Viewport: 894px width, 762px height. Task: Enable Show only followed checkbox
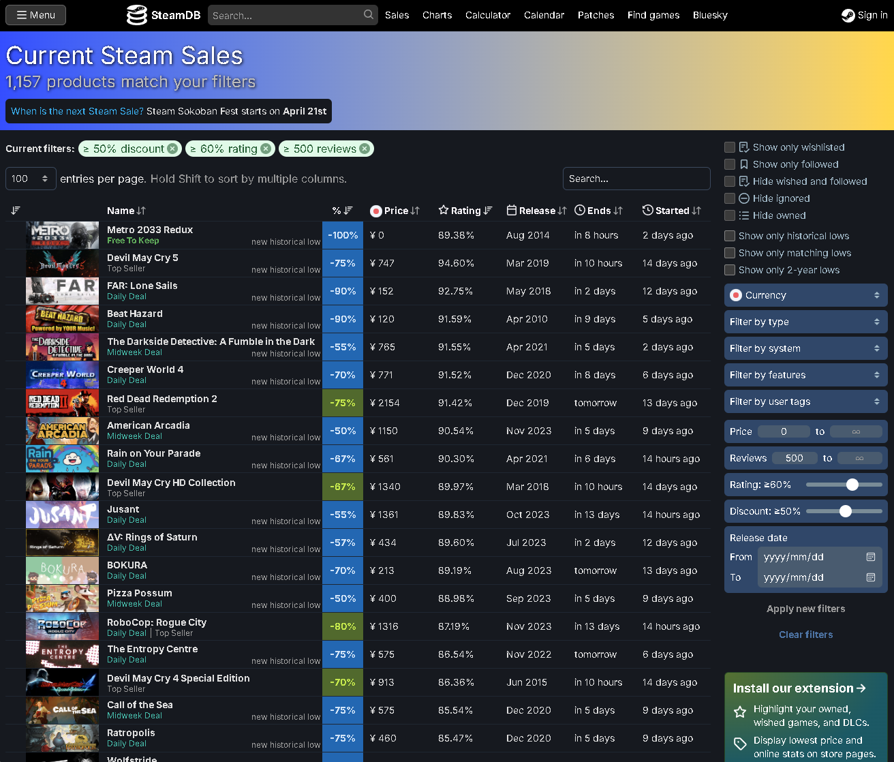click(730, 164)
